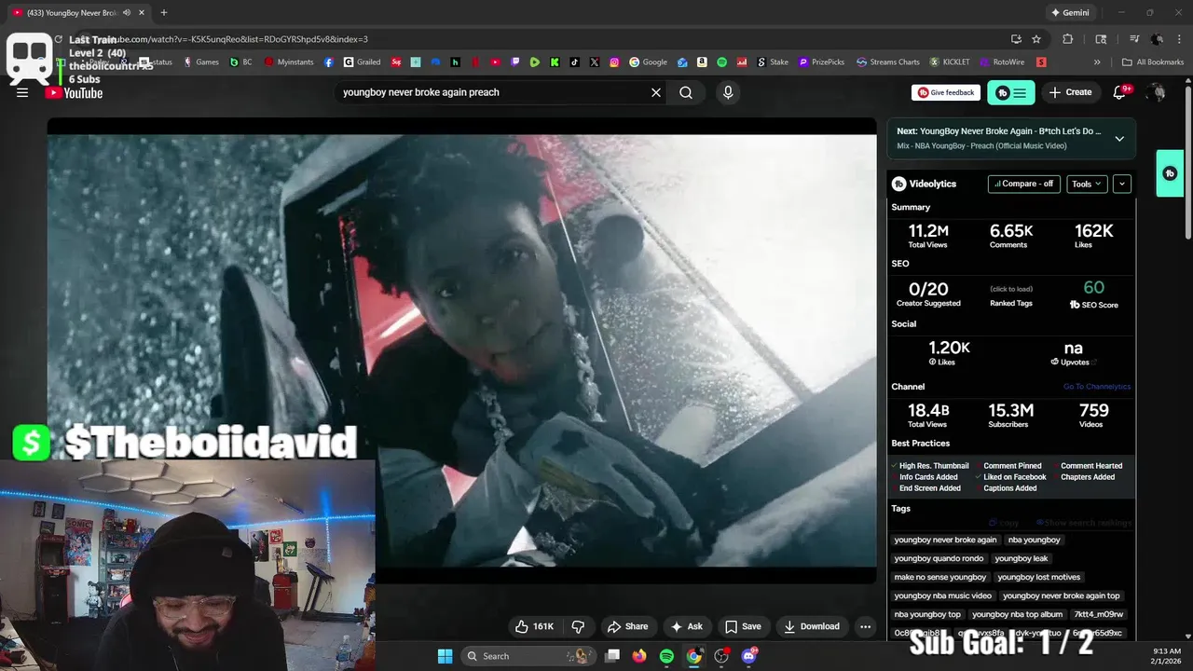Bookmark this page with the star icon

click(1036, 39)
